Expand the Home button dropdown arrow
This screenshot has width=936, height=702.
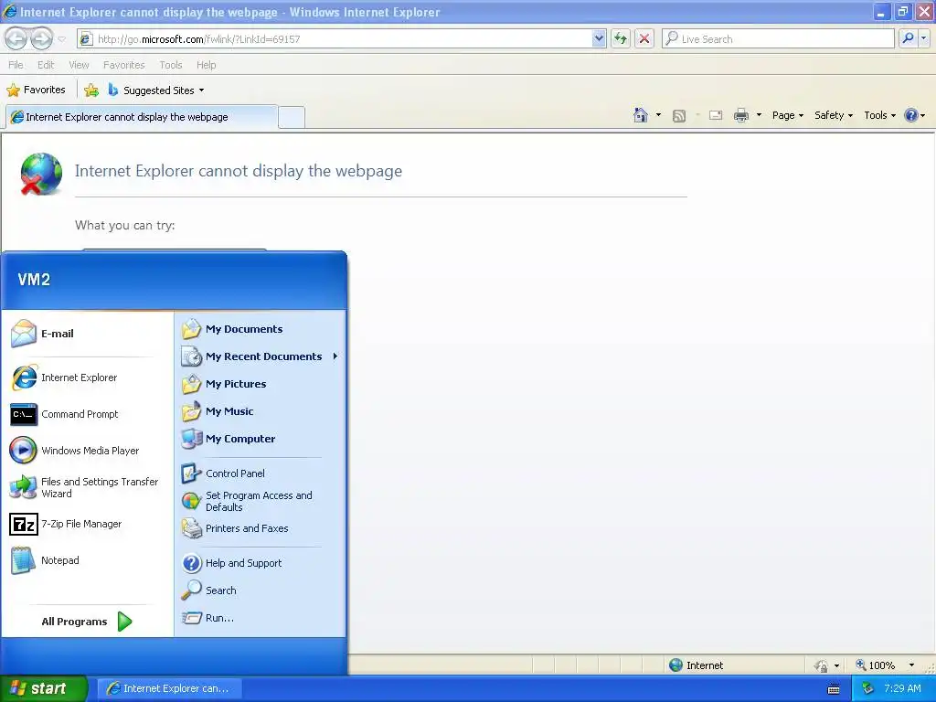(658, 115)
